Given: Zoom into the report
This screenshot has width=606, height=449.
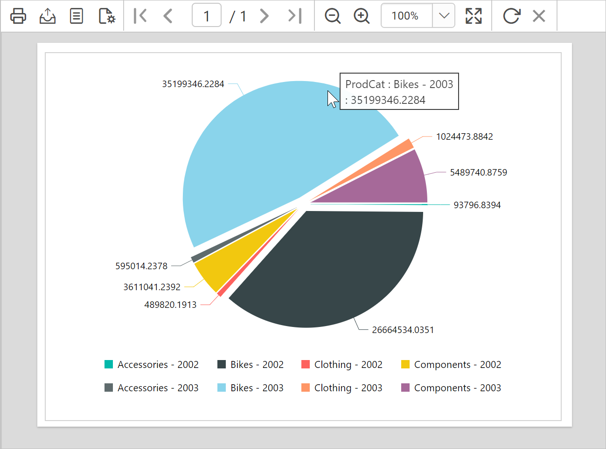Looking at the screenshot, I should [x=362, y=15].
